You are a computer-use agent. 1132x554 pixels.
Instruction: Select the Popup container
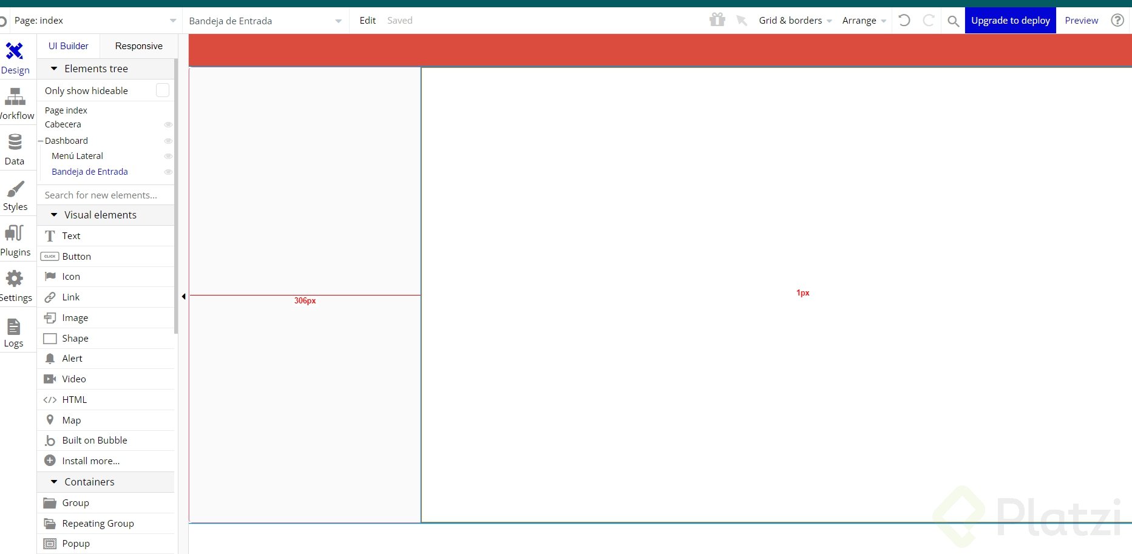click(x=106, y=544)
